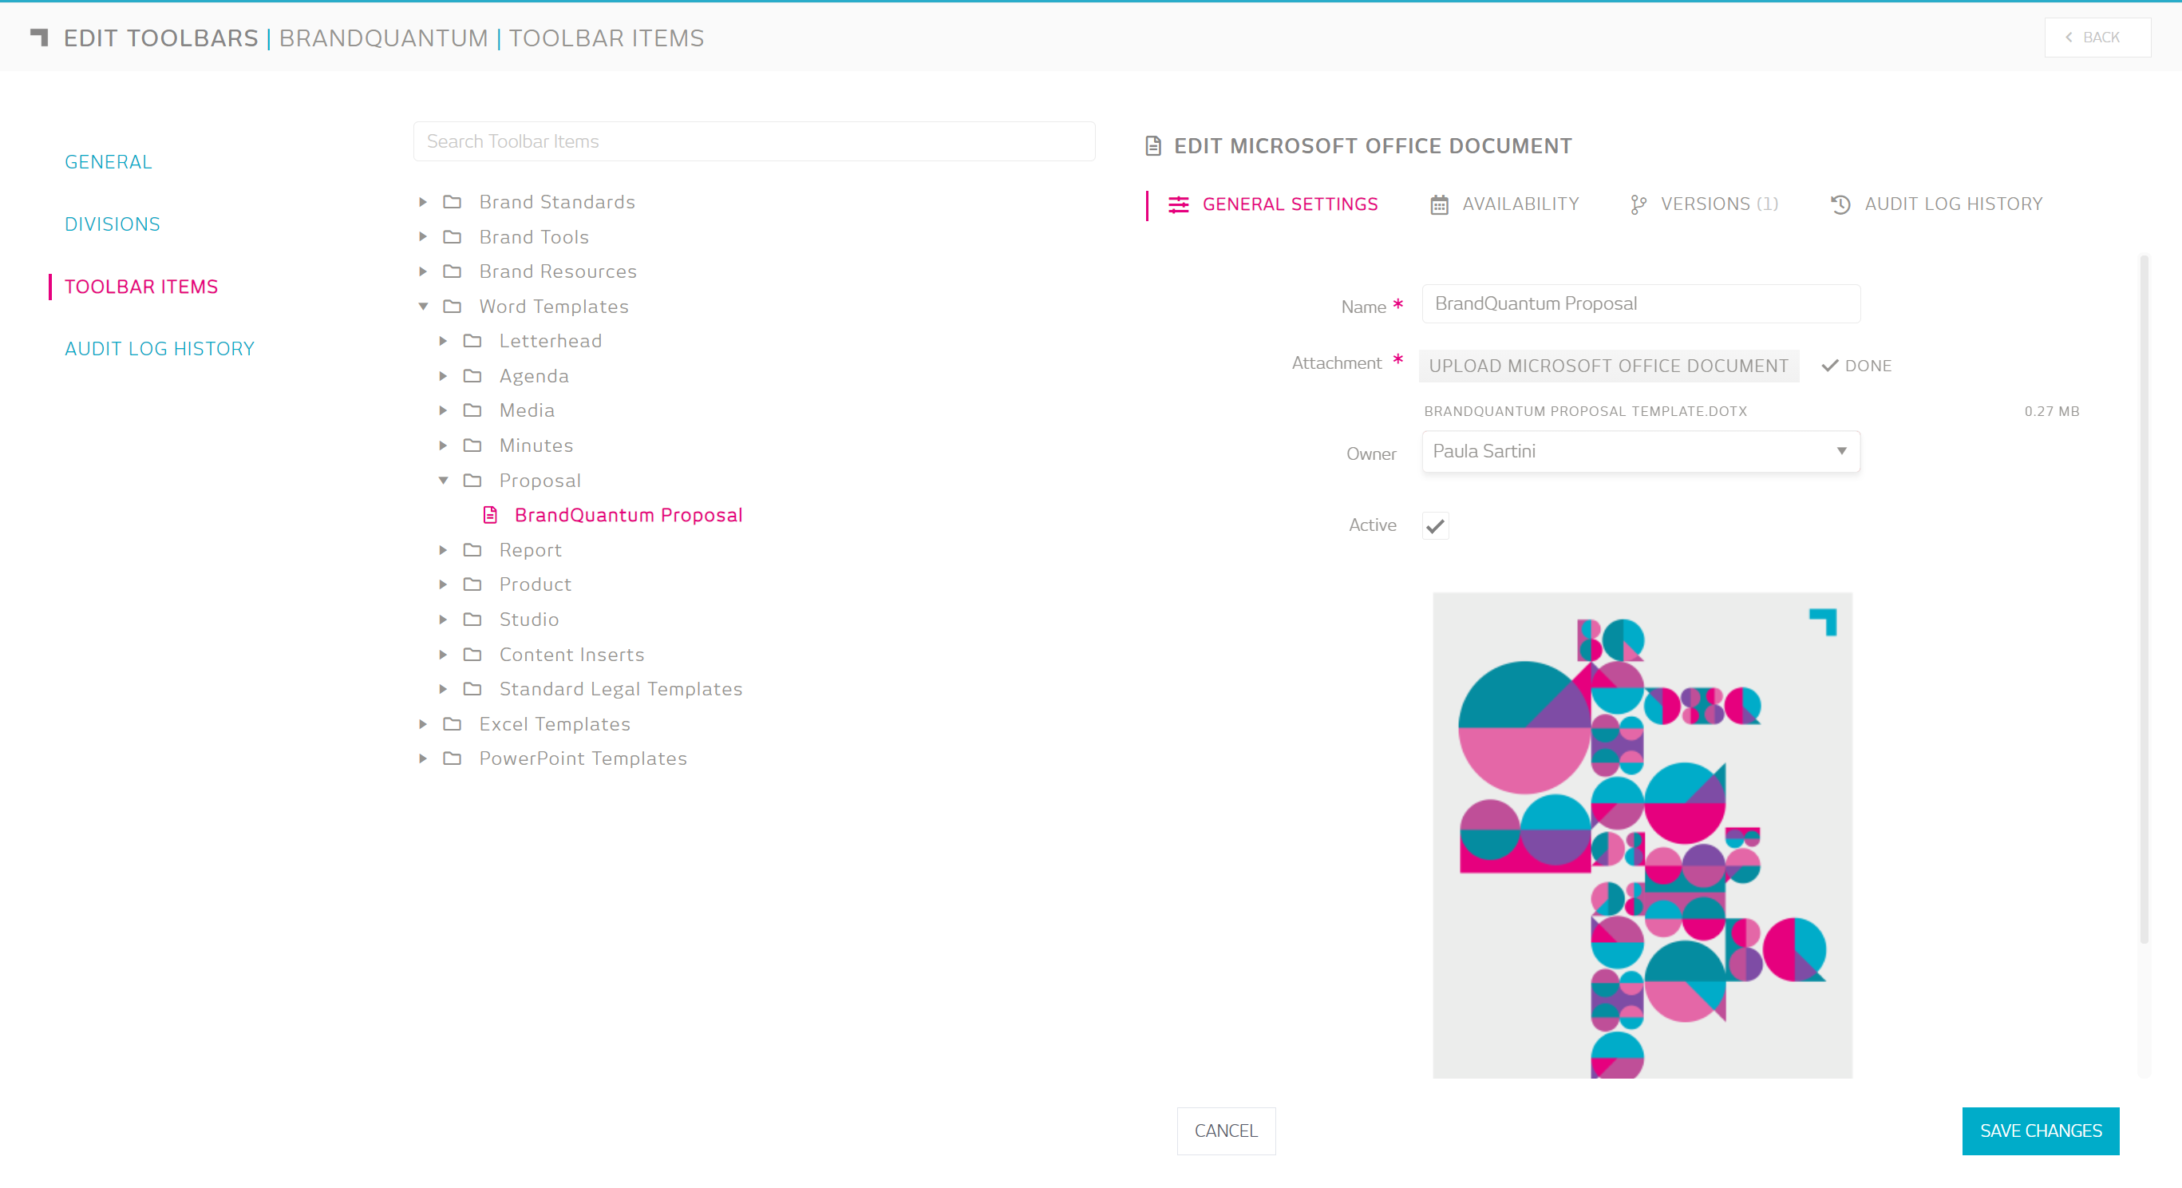Click the proposal template preview thumbnail
The width and height of the screenshot is (2182, 1188).
(1642, 834)
